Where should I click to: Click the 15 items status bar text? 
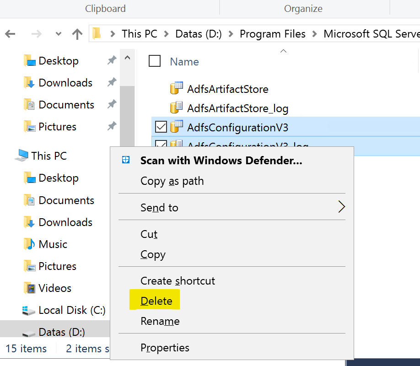pyautogui.click(x=26, y=349)
